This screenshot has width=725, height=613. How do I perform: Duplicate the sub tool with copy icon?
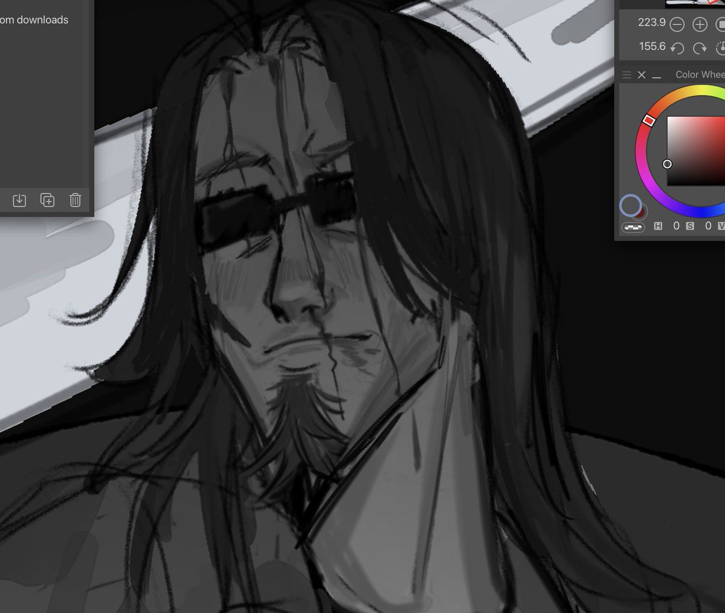coord(47,200)
